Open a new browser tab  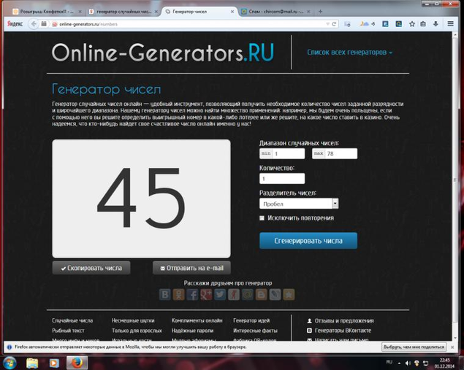point(320,12)
